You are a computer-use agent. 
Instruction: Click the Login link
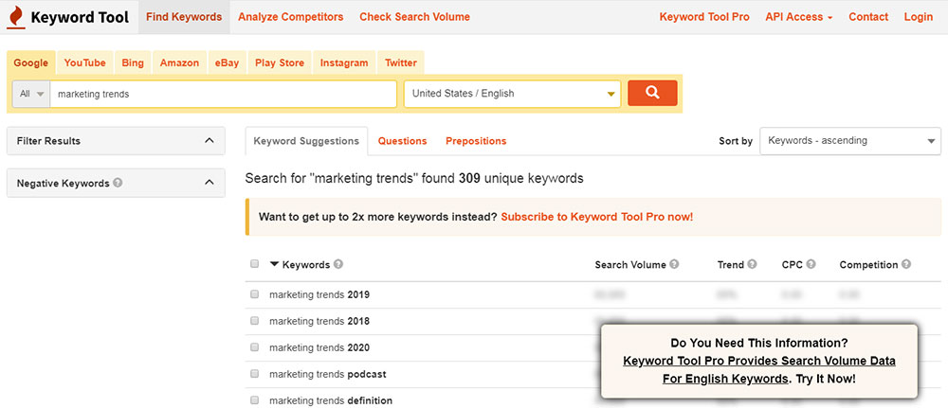(919, 17)
